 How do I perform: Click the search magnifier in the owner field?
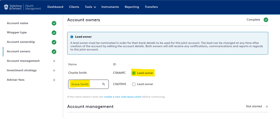(104, 84)
